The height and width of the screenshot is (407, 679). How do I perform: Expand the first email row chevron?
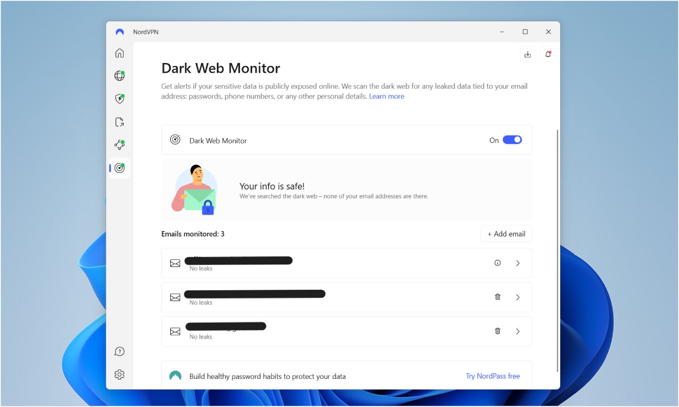pos(518,263)
